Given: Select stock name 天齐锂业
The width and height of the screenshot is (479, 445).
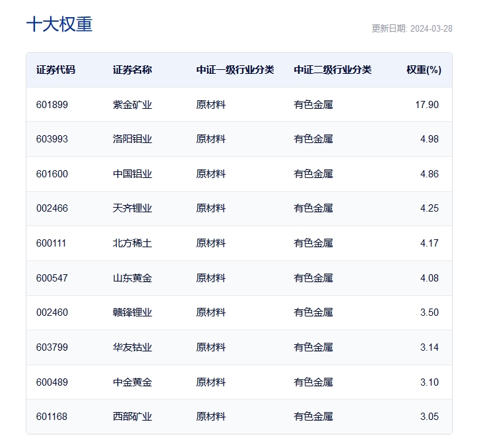Looking at the screenshot, I should pyautogui.click(x=132, y=208).
